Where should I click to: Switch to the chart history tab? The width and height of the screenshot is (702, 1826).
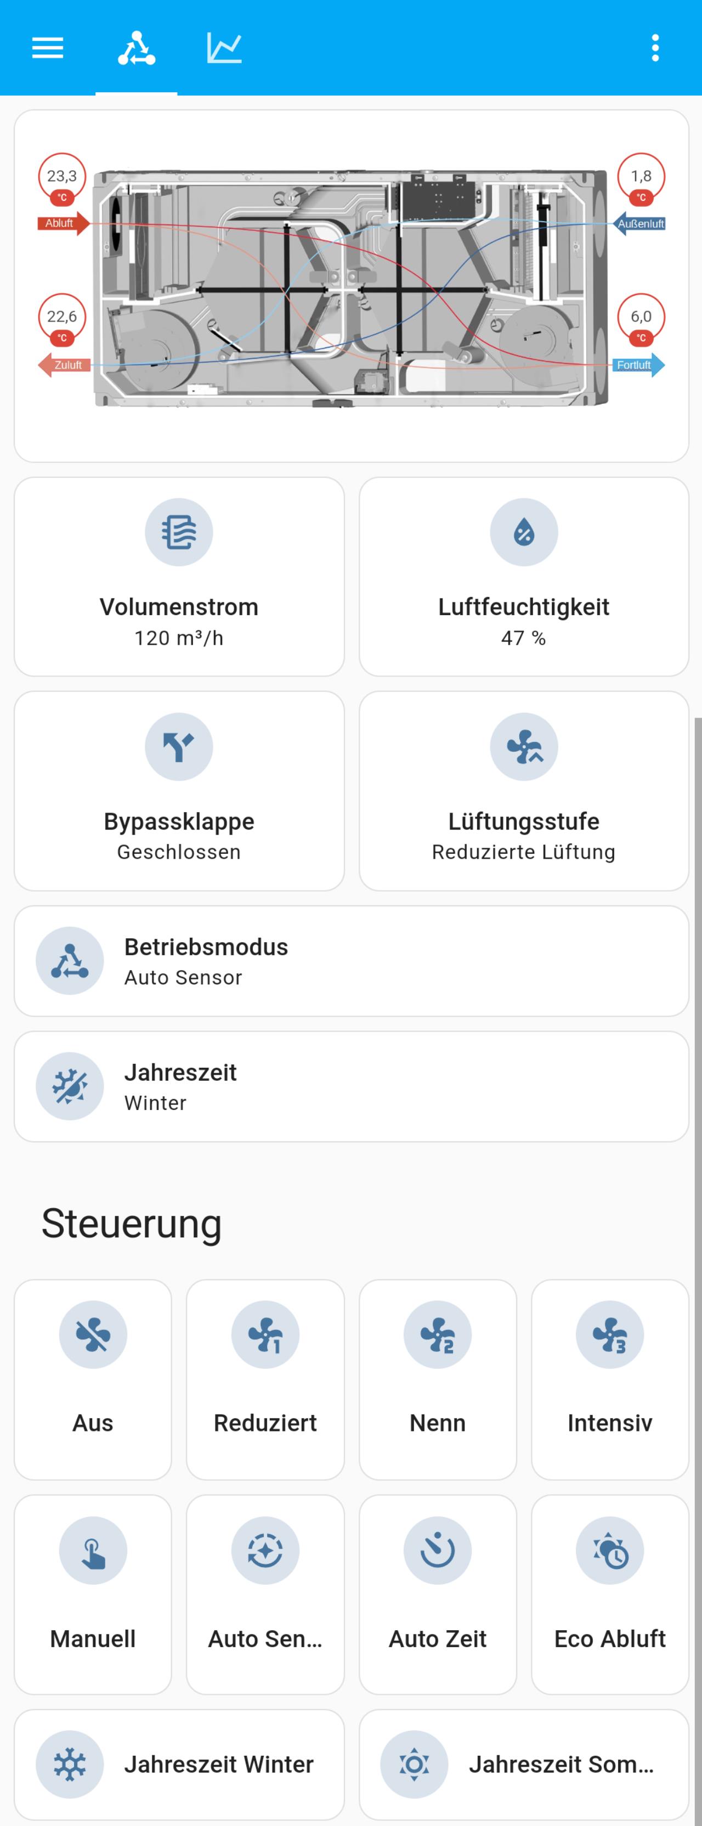(224, 48)
